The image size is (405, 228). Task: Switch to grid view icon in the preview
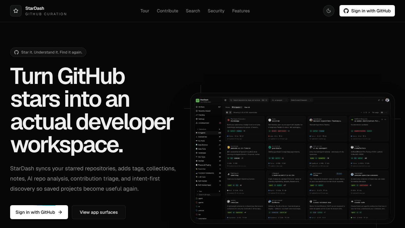(227, 112)
